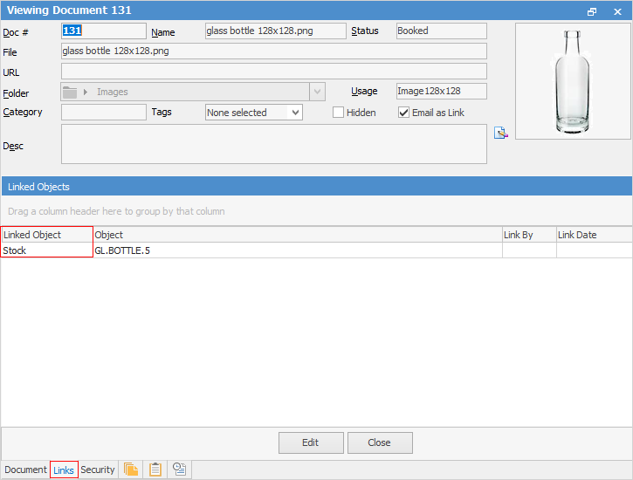Screen dimensions: 633x480
Task: Click the Close button
Action: tap(380, 442)
